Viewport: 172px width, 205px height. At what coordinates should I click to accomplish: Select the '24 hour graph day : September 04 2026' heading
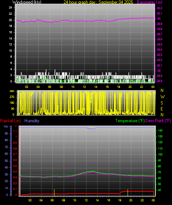(98, 2)
